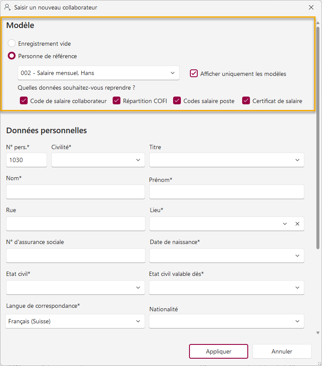
Task: Select the Enregistrement vide option
Action: click(12, 44)
